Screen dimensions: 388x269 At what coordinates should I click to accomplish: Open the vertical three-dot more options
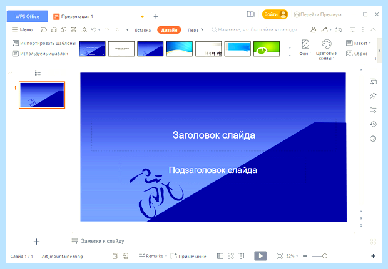tap(363, 30)
